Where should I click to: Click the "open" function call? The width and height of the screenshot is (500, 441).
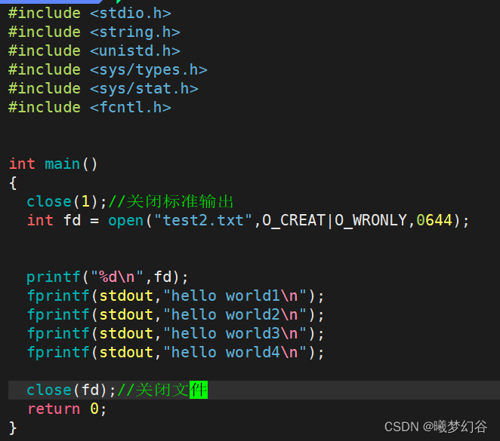tap(126, 220)
